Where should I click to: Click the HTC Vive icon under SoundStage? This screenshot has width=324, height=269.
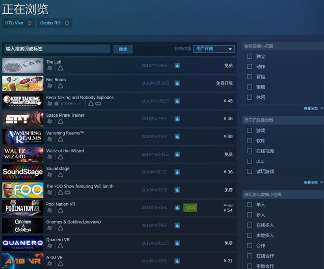click(x=60, y=174)
